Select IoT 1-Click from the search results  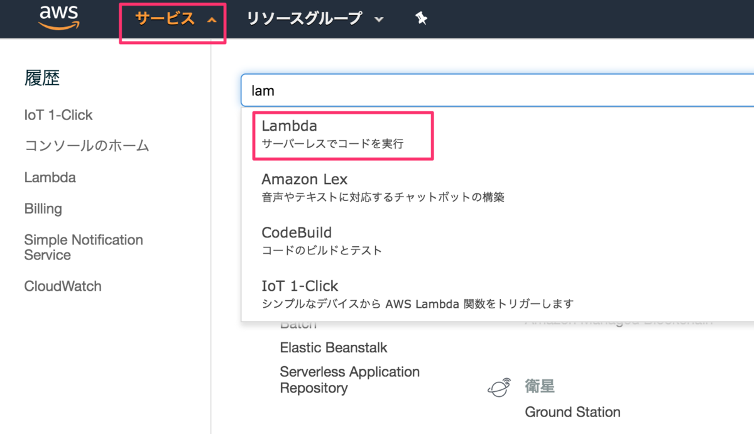299,285
